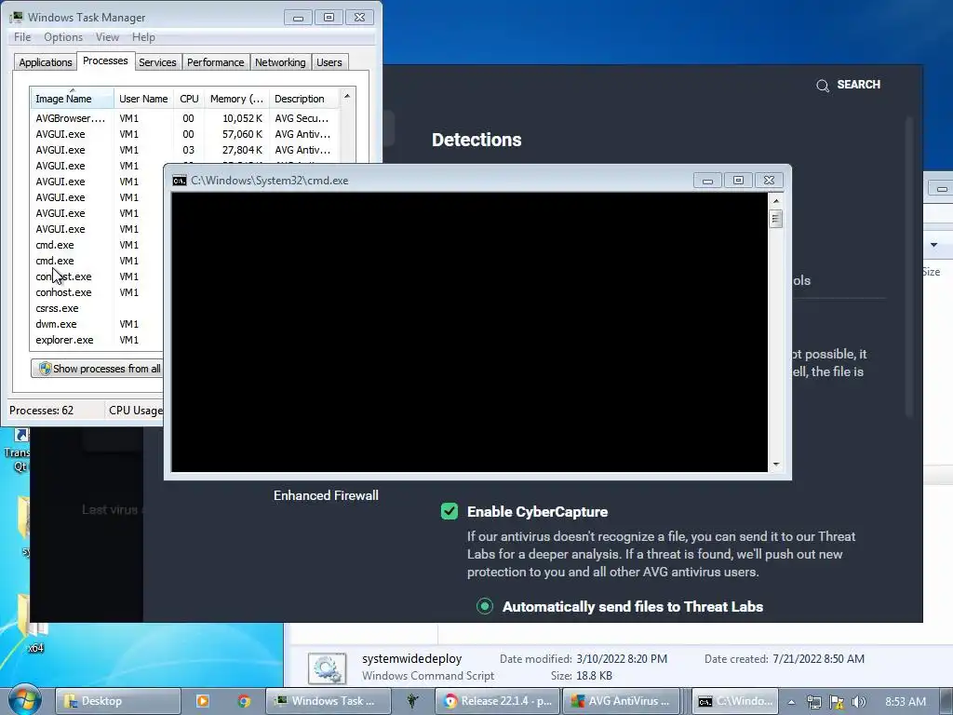This screenshot has height=715, width=953.
Task: Switch to AVG AntiVirus taskbar button
Action: click(622, 701)
